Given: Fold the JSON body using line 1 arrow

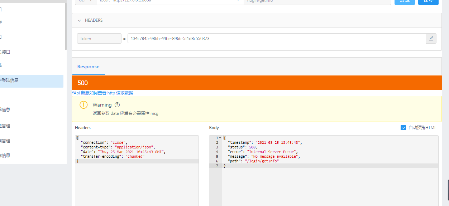Looking at the screenshot, I should click(x=220, y=138).
